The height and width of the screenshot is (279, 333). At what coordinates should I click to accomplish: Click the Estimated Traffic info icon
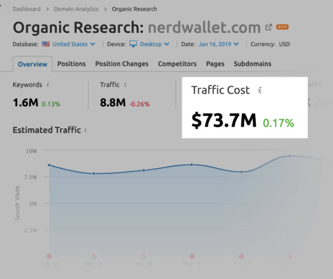[85, 130]
